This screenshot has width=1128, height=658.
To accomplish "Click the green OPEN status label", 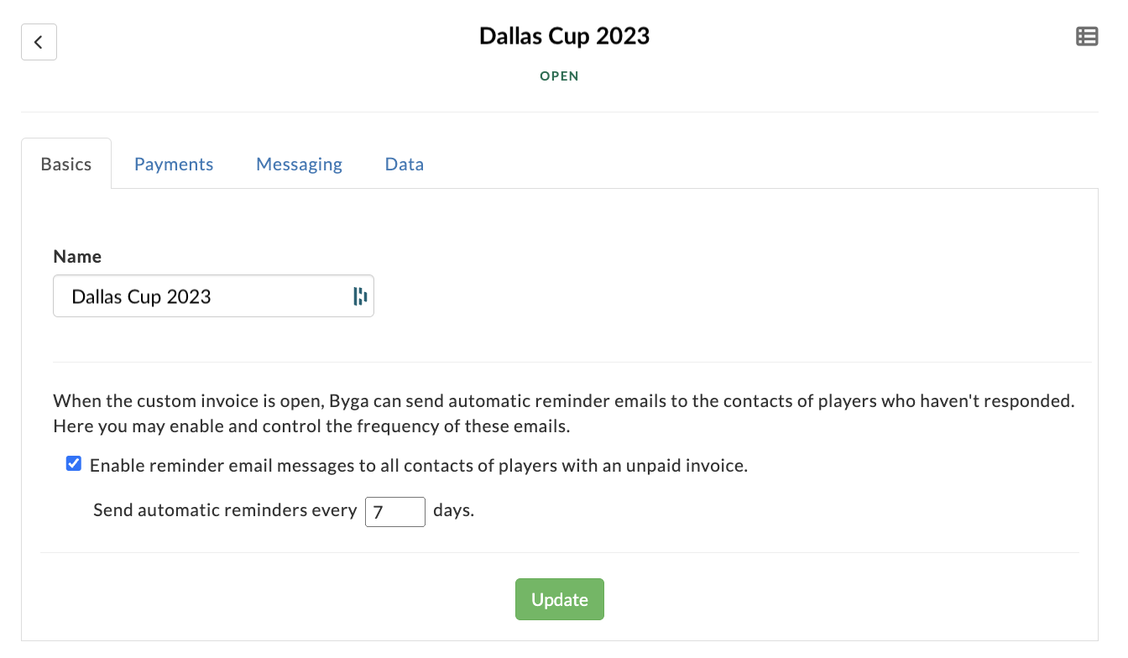I will (560, 76).
